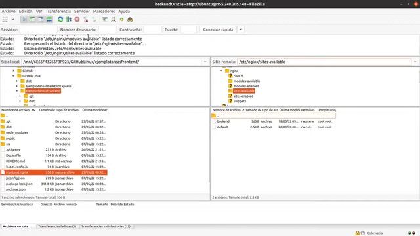Open the Site Manager icon
420x236 pixels.
tap(5, 19)
